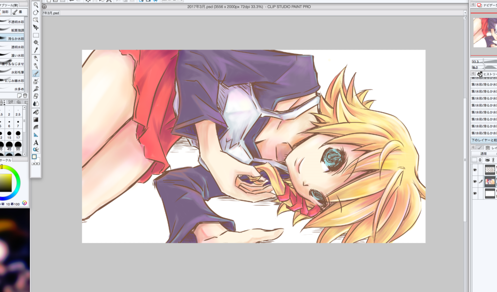Select the Correct line tool below Text
The width and height of the screenshot is (497, 292).
[36, 149]
